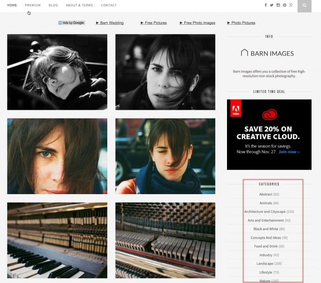The height and width of the screenshot is (283, 321).
Task: Click the Adobe logo in the ad
Action: click(236, 109)
